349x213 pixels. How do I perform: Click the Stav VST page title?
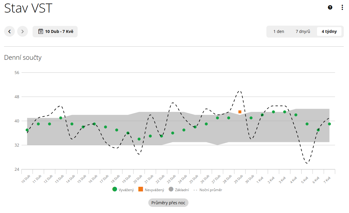[x=28, y=8]
